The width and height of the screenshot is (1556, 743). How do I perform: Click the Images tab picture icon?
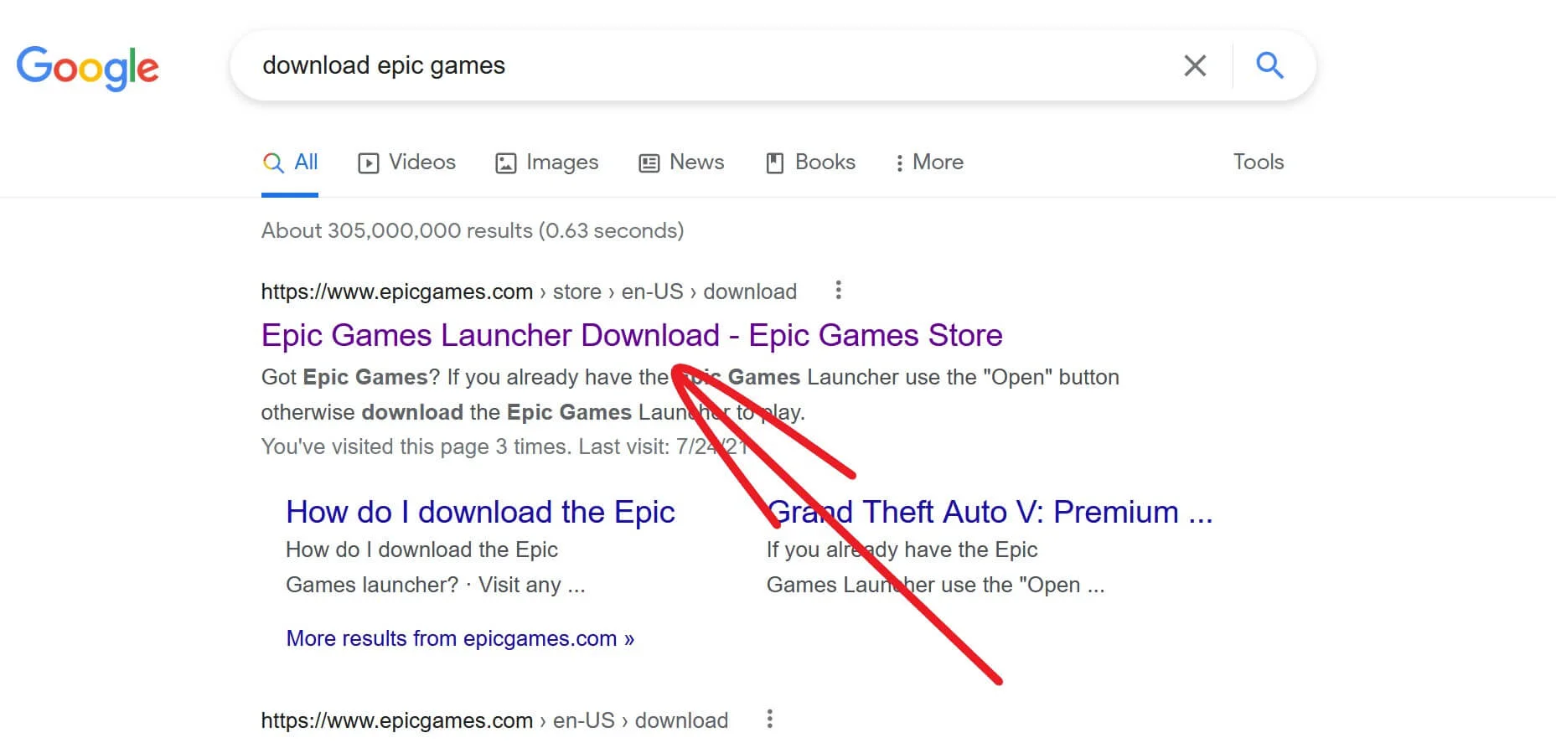click(x=505, y=163)
